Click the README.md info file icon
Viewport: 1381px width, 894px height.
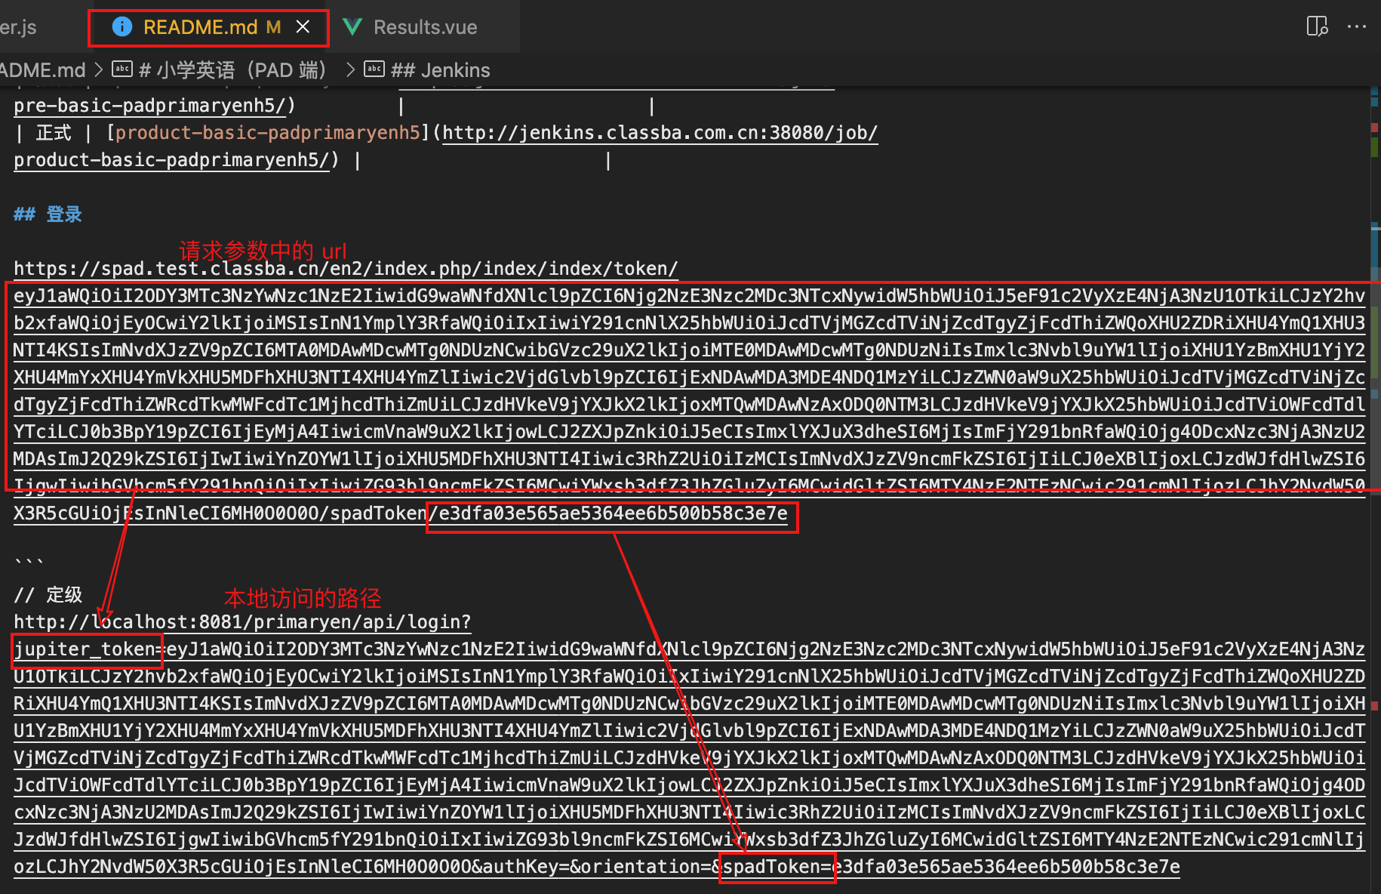tap(122, 27)
